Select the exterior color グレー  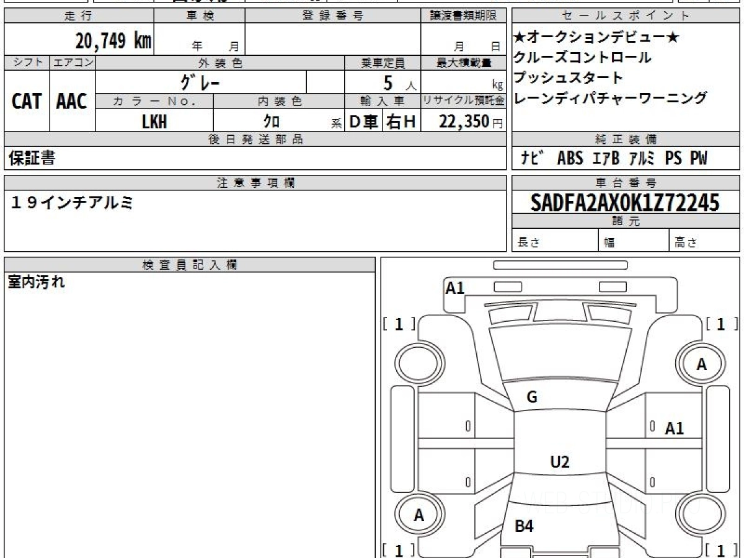coord(200,82)
